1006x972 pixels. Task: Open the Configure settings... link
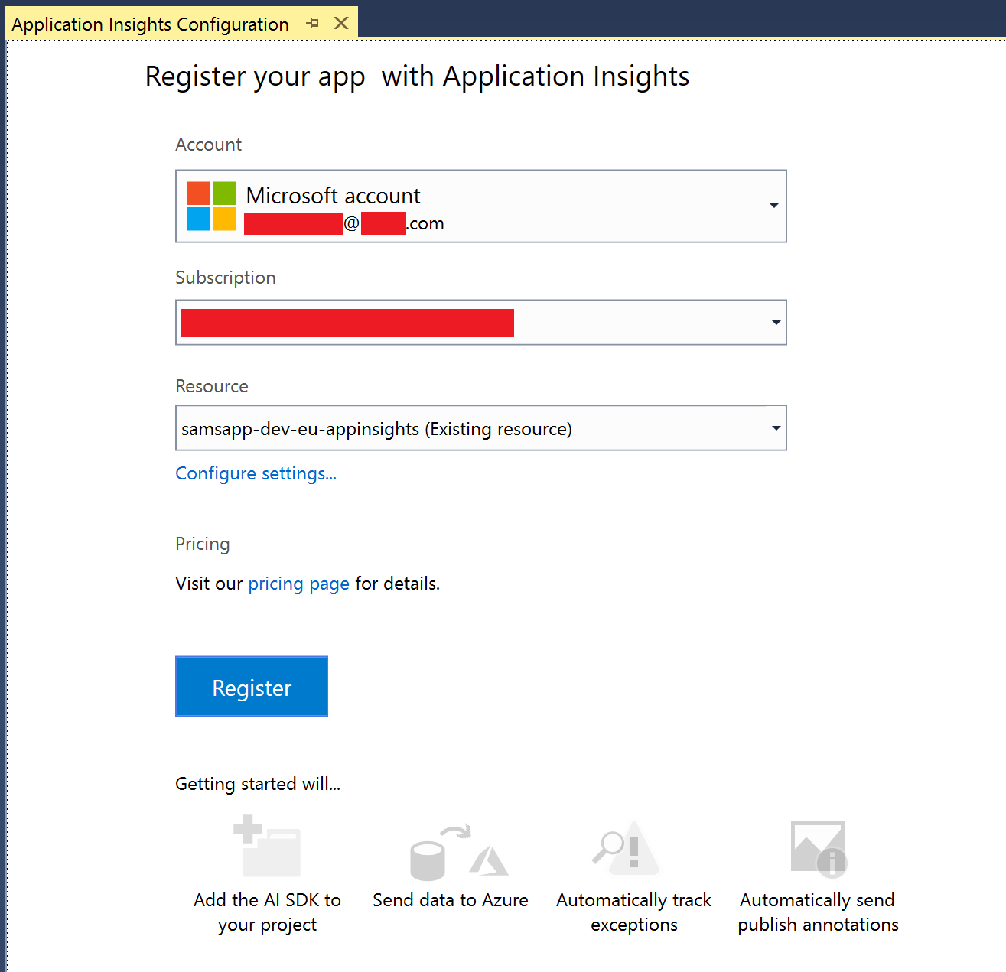(256, 473)
